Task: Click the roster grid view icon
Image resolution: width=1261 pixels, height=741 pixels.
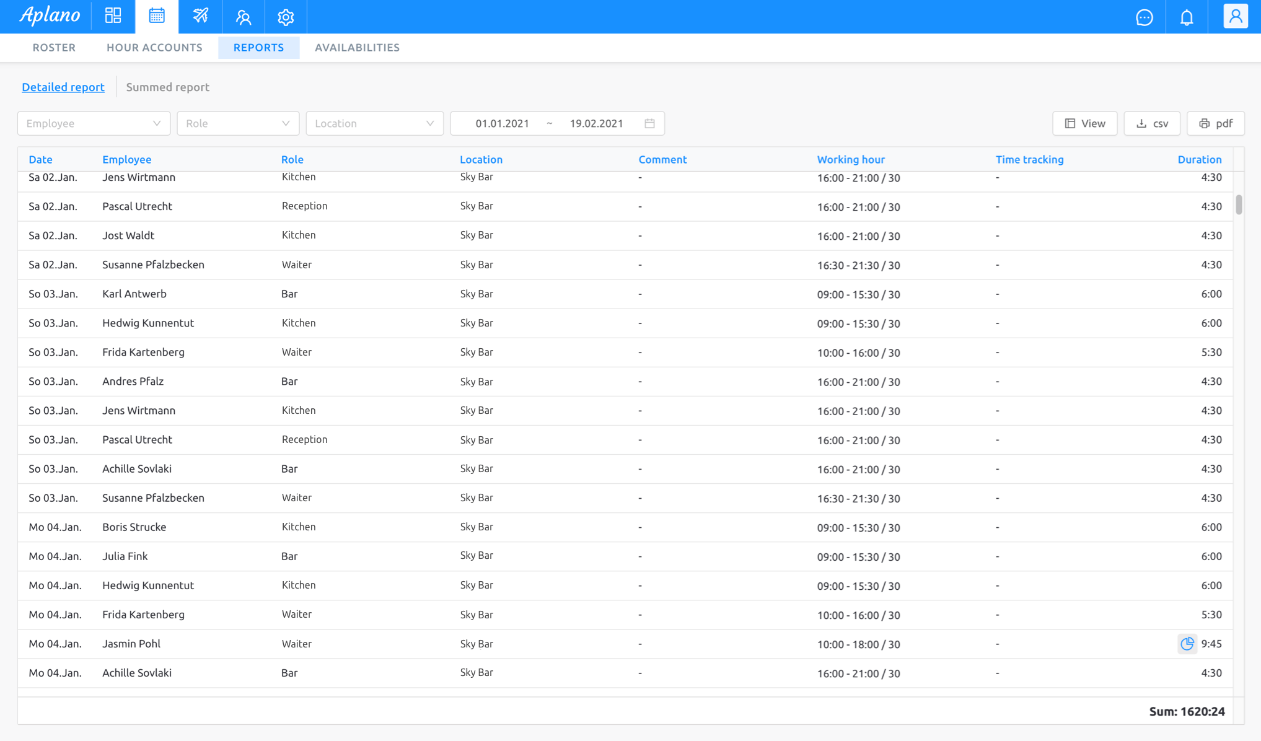Action: tap(114, 16)
